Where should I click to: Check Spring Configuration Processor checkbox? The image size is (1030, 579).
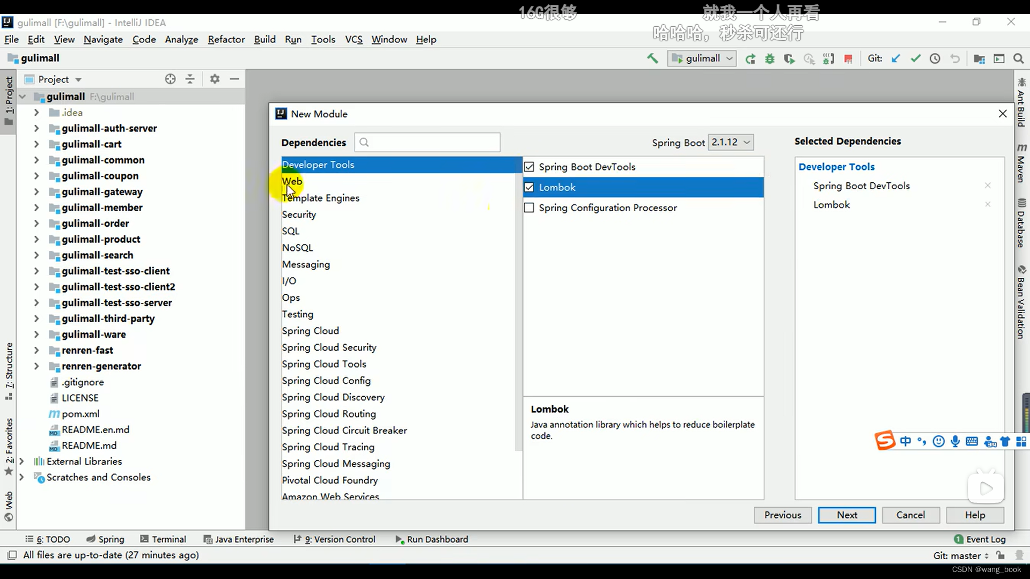pos(529,207)
